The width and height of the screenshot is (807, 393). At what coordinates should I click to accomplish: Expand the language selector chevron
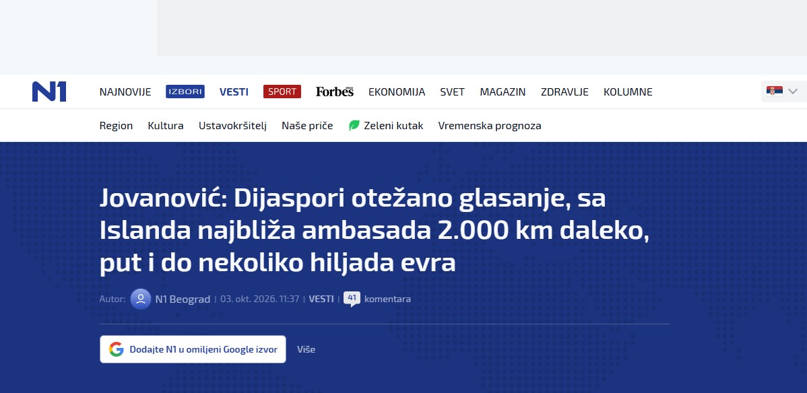pos(793,92)
